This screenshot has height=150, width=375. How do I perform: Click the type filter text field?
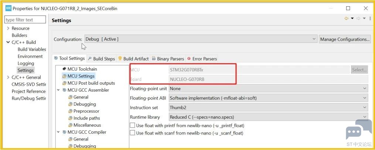(x=25, y=20)
